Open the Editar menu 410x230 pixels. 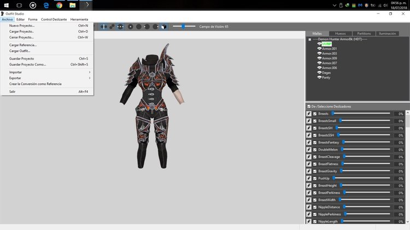pos(20,19)
